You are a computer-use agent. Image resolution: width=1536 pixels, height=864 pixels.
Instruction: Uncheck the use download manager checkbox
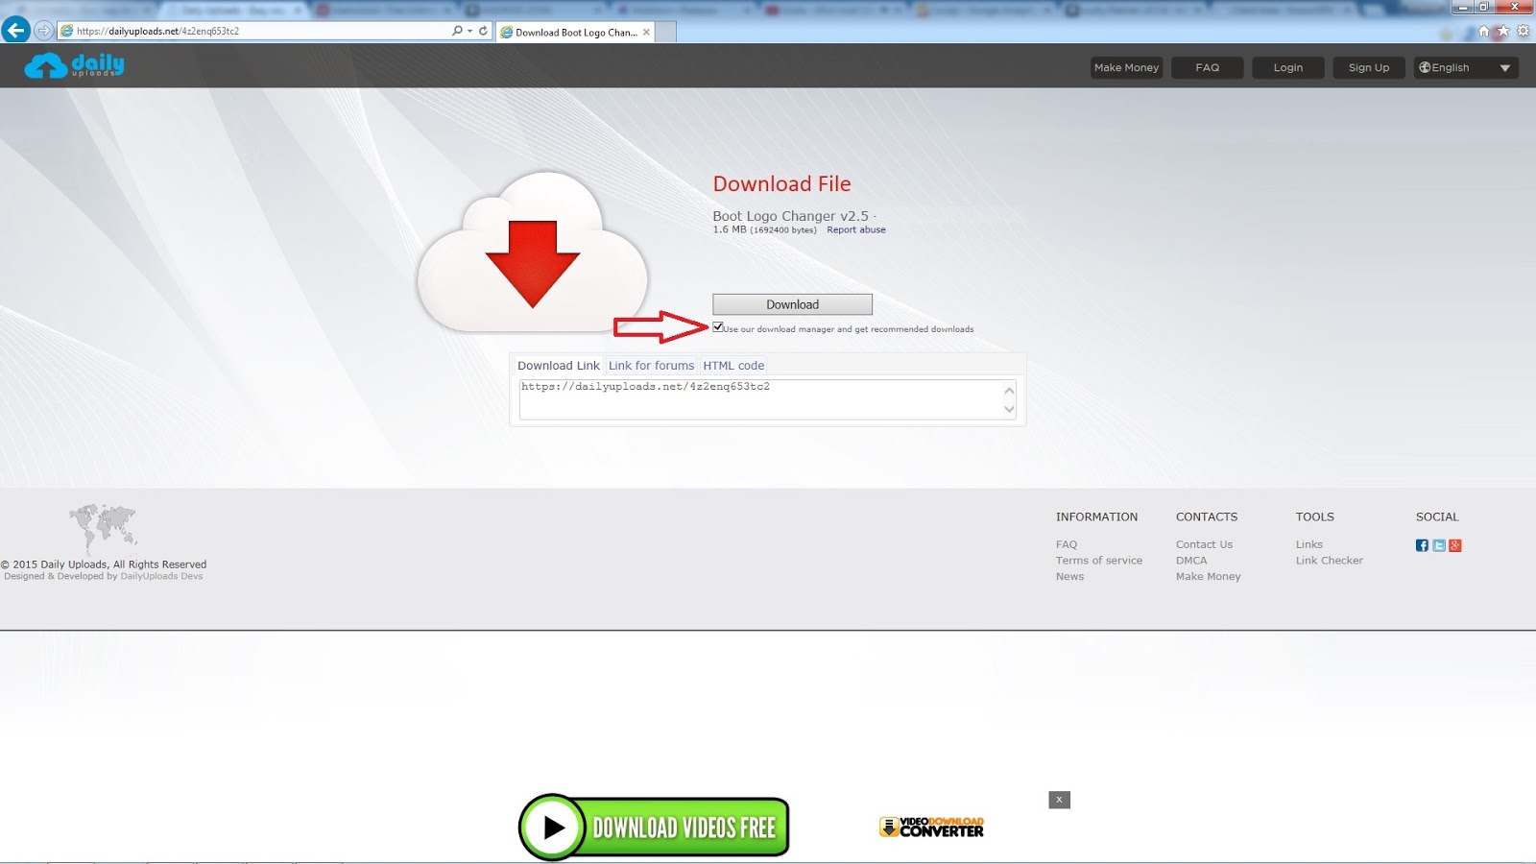coord(717,327)
